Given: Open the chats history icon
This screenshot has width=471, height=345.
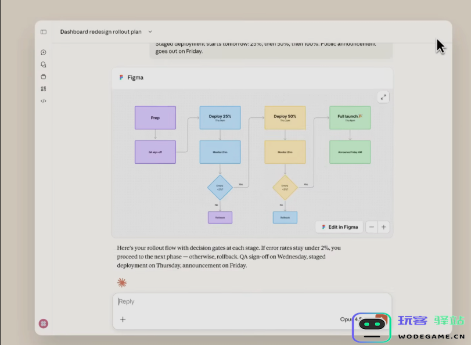Looking at the screenshot, I should coord(44,64).
